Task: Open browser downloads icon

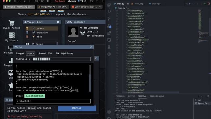Action: pyautogui.click(x=92, y=1)
